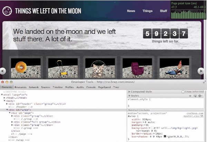Click the carousel previous arrow button
The image size is (207, 142).
click(3, 71)
